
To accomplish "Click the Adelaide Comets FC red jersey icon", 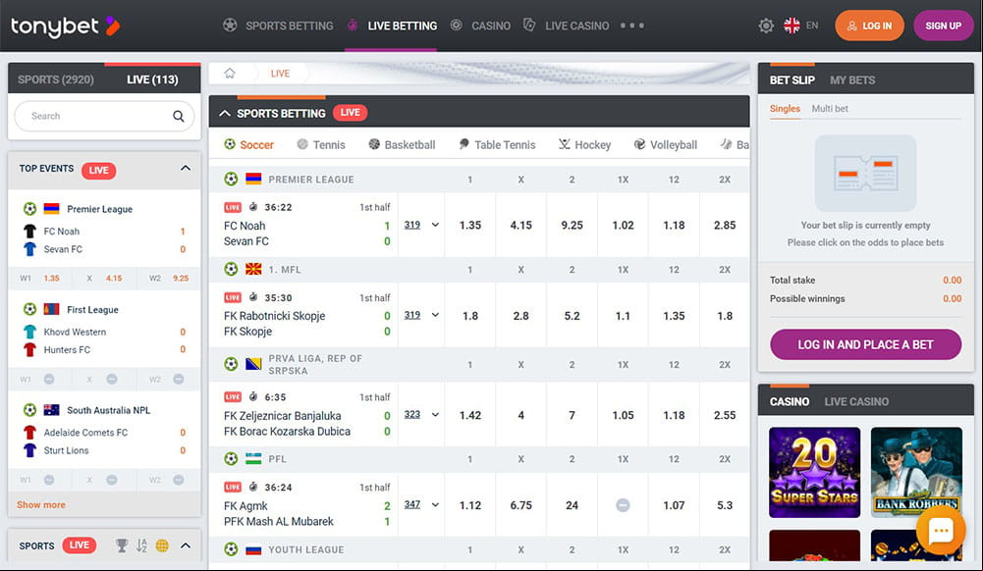I will coord(29,432).
